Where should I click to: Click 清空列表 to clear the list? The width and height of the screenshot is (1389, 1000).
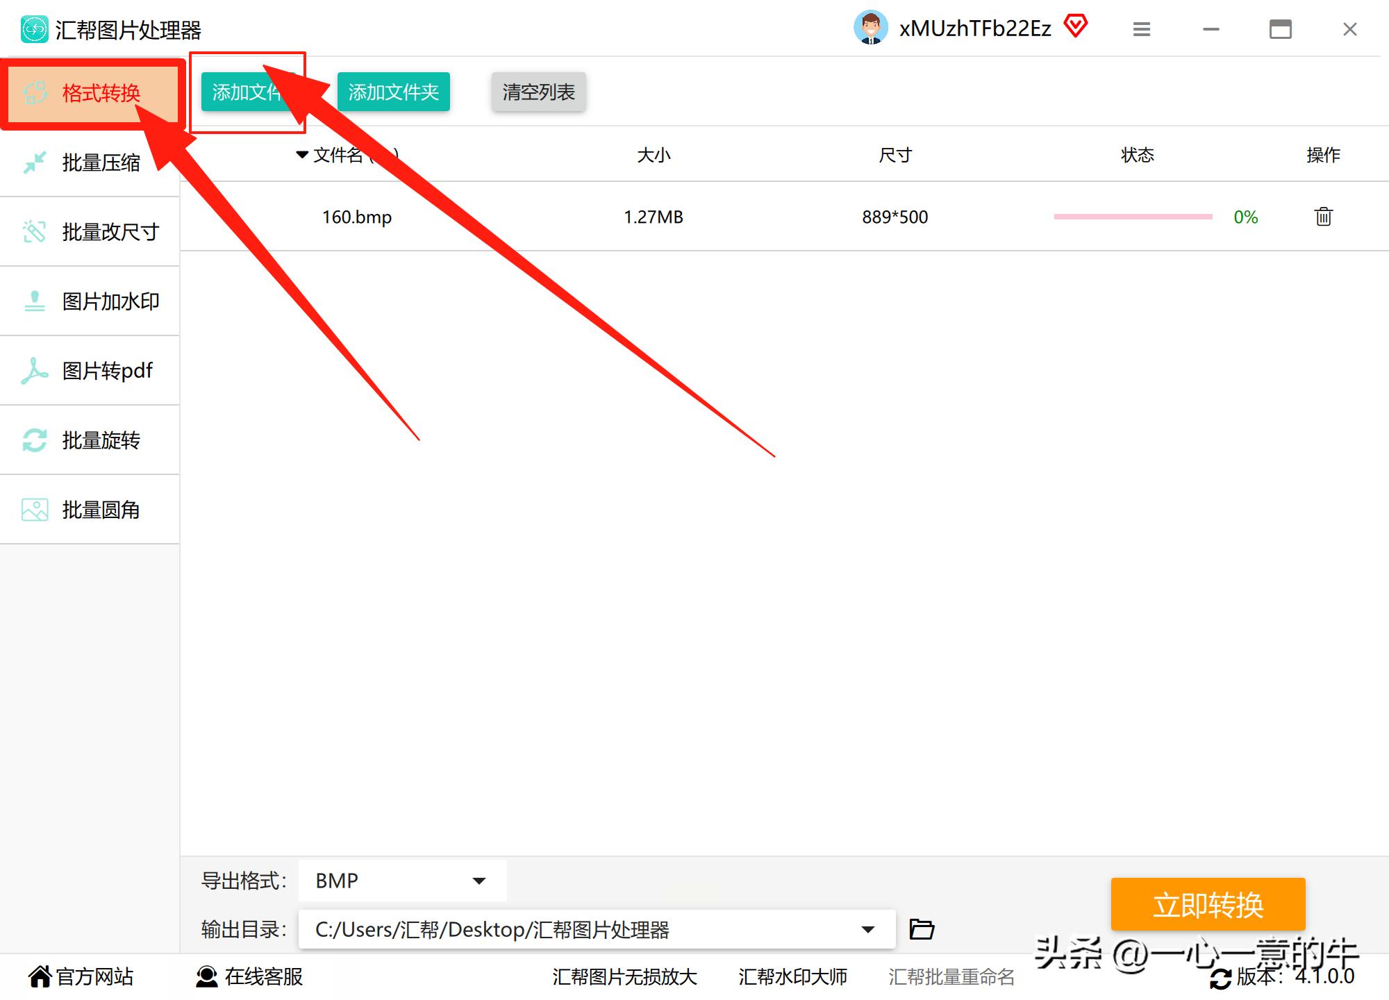coord(538,91)
